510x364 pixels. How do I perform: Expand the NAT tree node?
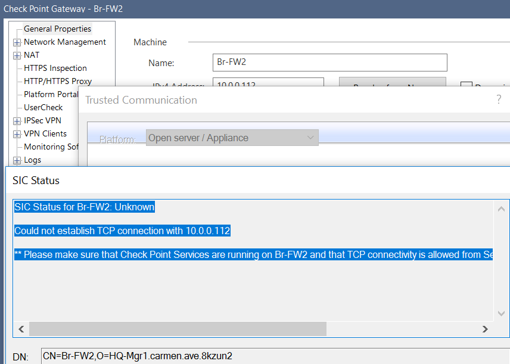pos(17,55)
